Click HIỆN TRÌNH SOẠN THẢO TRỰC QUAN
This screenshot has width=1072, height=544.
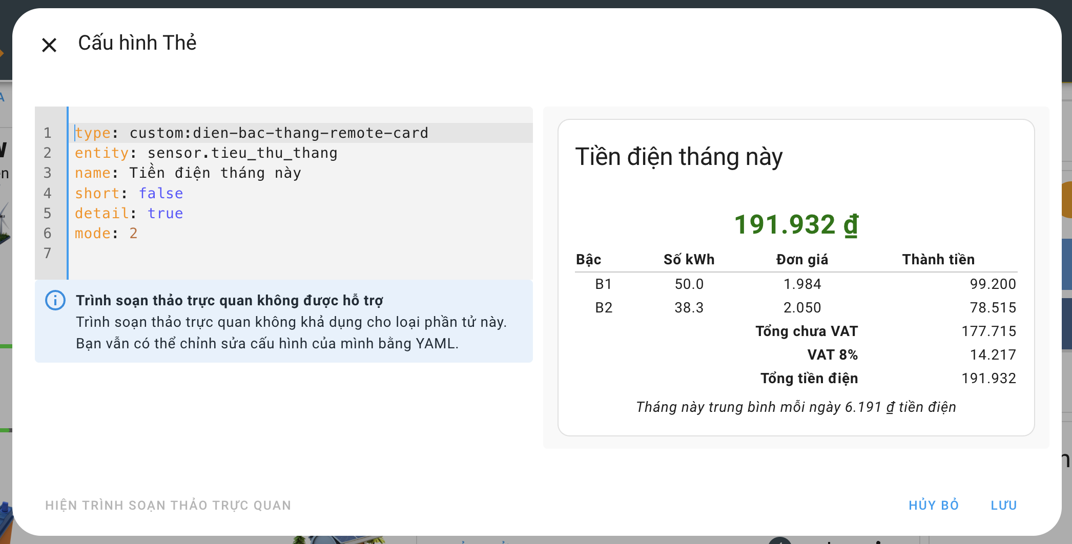pyautogui.click(x=168, y=505)
